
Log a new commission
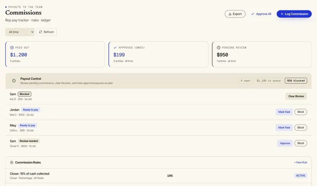(x=294, y=14)
